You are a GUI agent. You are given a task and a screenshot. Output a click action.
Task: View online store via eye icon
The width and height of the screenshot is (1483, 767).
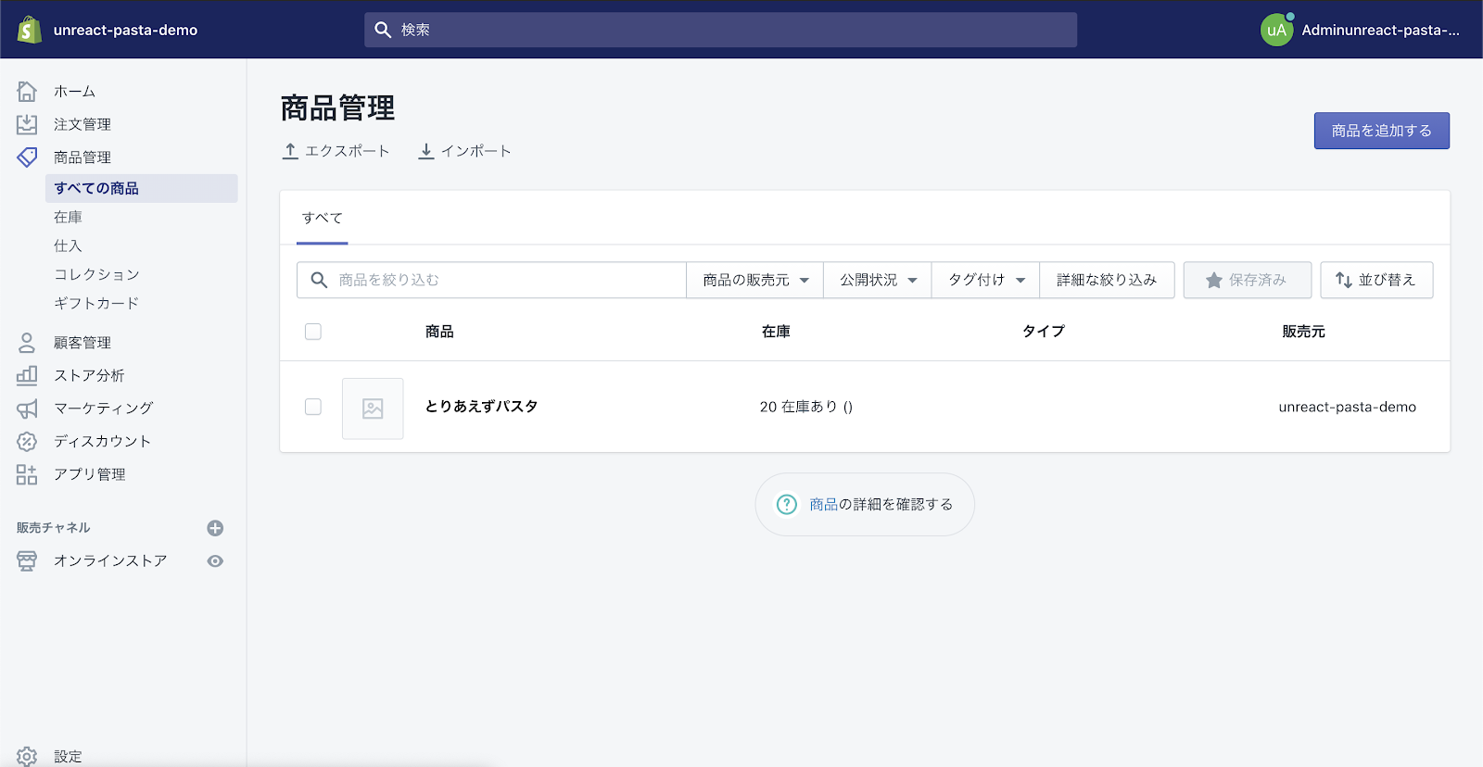coord(215,560)
